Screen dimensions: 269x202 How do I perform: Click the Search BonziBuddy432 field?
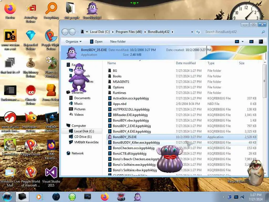point(233,32)
